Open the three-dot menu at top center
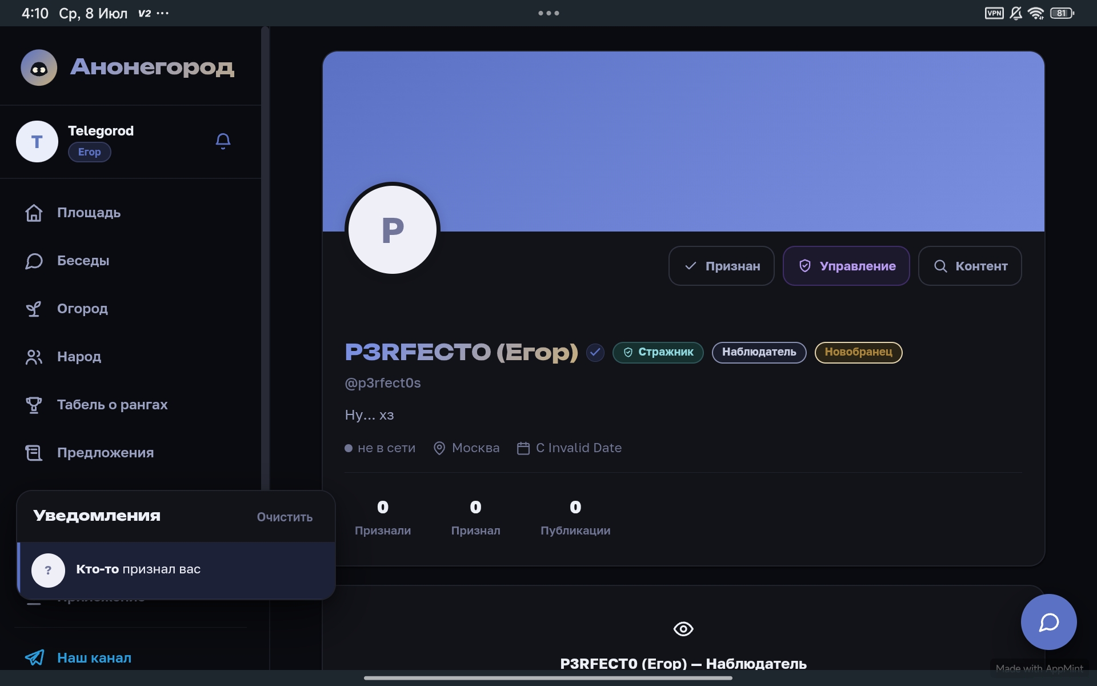 [548, 13]
